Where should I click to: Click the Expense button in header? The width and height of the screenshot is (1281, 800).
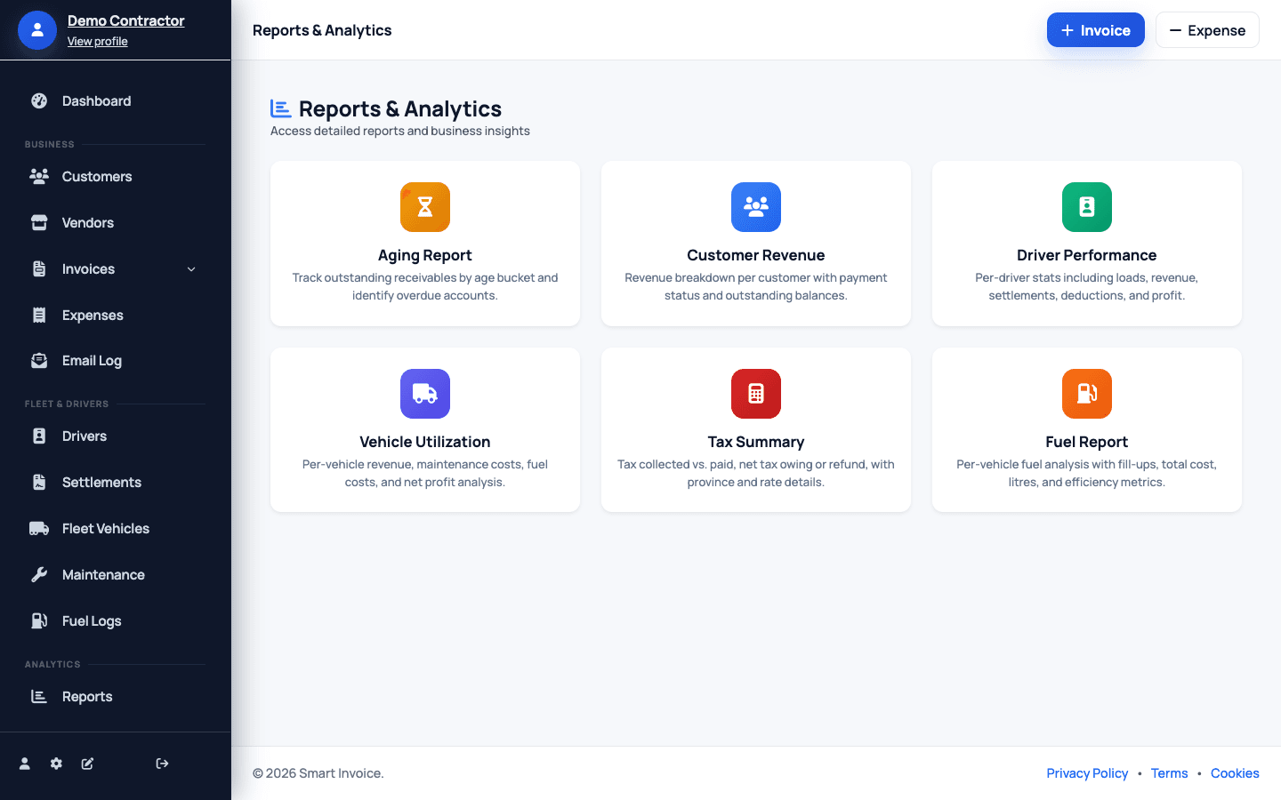1207,30
